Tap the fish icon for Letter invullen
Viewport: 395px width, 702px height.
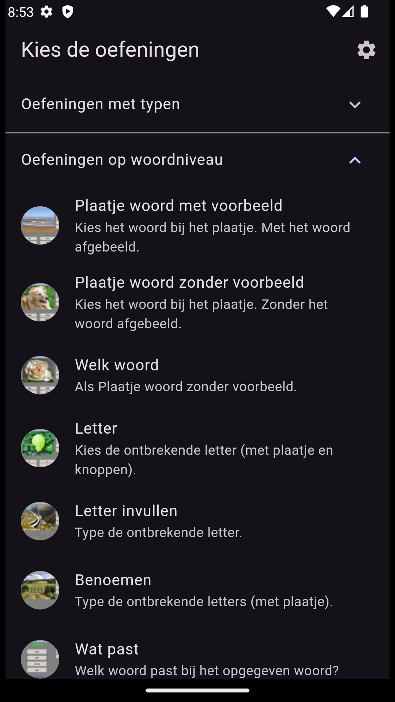[40, 521]
